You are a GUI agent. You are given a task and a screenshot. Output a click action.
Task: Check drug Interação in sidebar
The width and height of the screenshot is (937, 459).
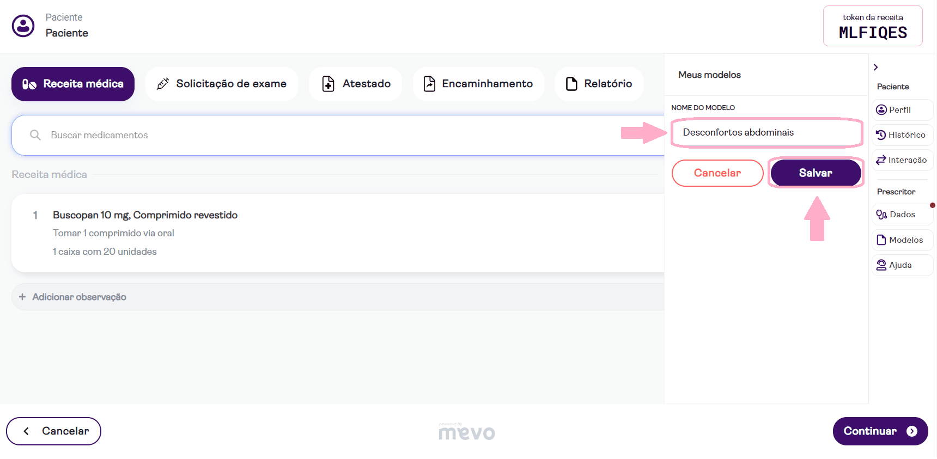(x=902, y=160)
